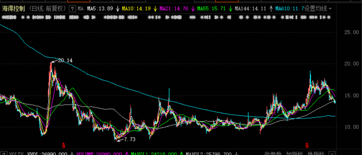Viewport: 362px width, 155px height.
Task: Click the 10.00 price axis label
Action: [351, 127]
